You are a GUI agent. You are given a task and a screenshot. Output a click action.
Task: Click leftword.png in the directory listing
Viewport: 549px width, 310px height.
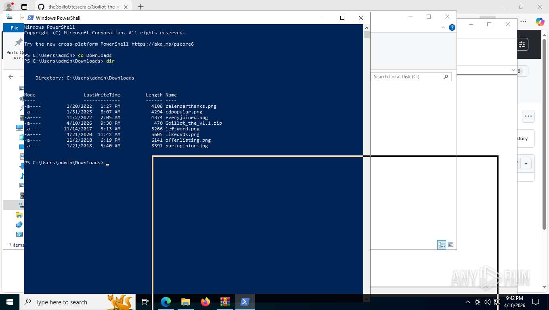182,129
